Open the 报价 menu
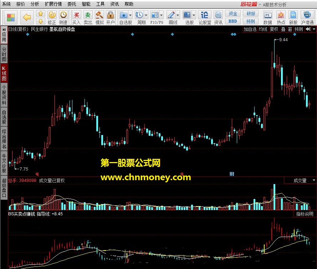 pyautogui.click(x=20, y=4)
